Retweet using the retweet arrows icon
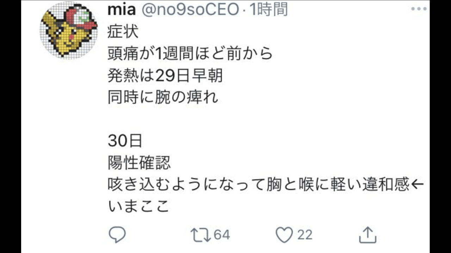The image size is (451, 253). click(x=201, y=234)
